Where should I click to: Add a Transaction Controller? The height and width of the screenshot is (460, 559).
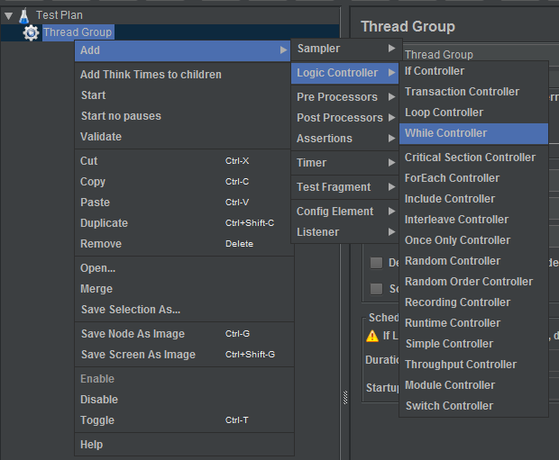(x=473, y=92)
